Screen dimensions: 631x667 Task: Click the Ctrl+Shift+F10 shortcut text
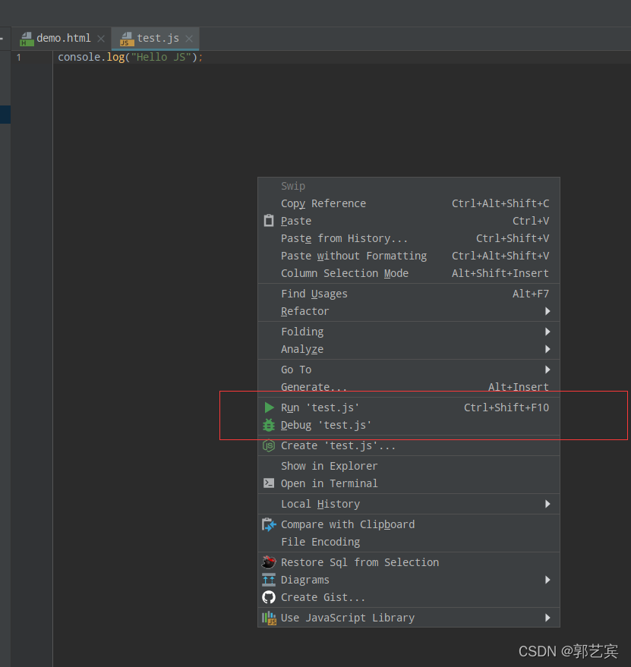tap(506, 407)
